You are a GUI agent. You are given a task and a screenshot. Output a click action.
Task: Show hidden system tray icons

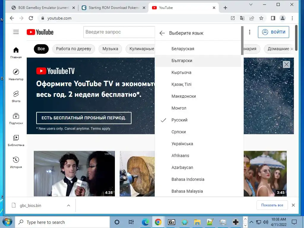coord(251,222)
